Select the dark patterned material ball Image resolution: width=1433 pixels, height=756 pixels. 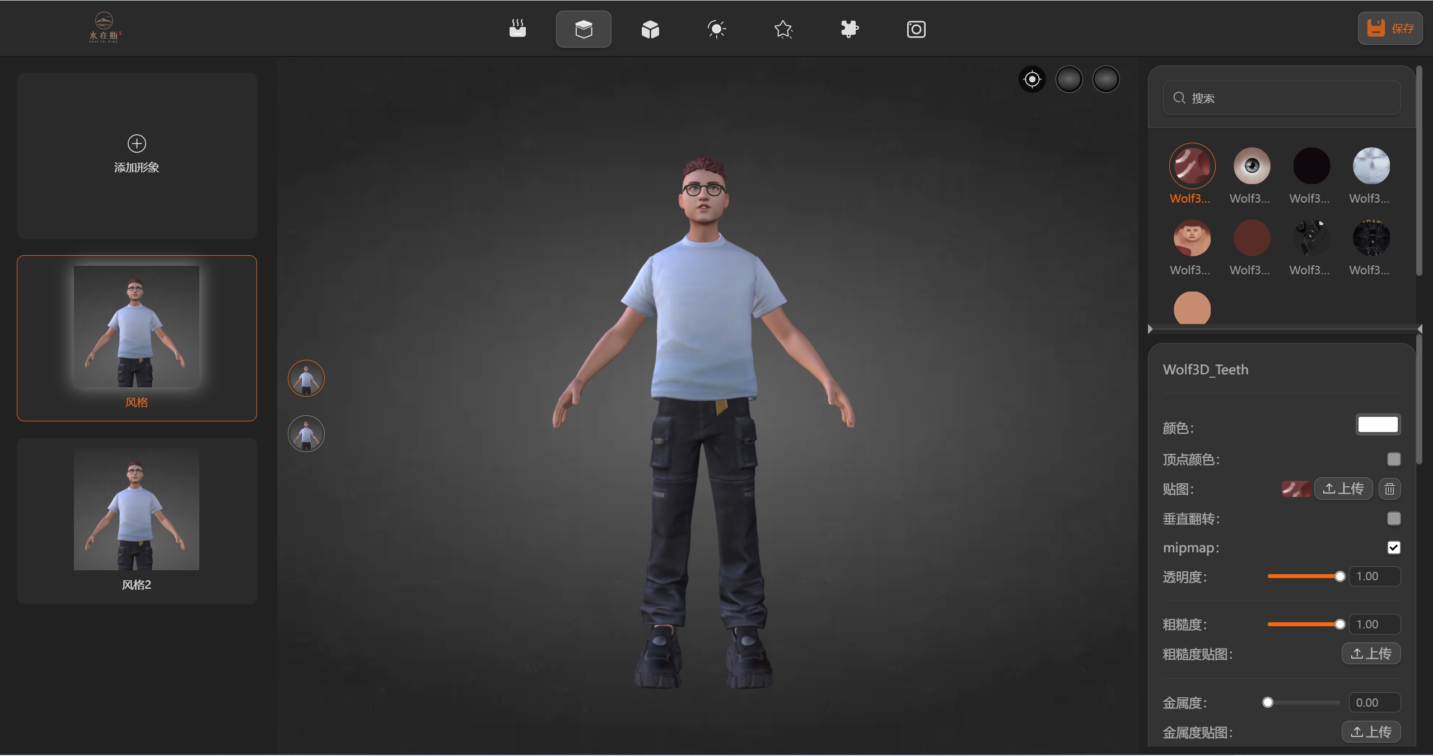[1371, 238]
